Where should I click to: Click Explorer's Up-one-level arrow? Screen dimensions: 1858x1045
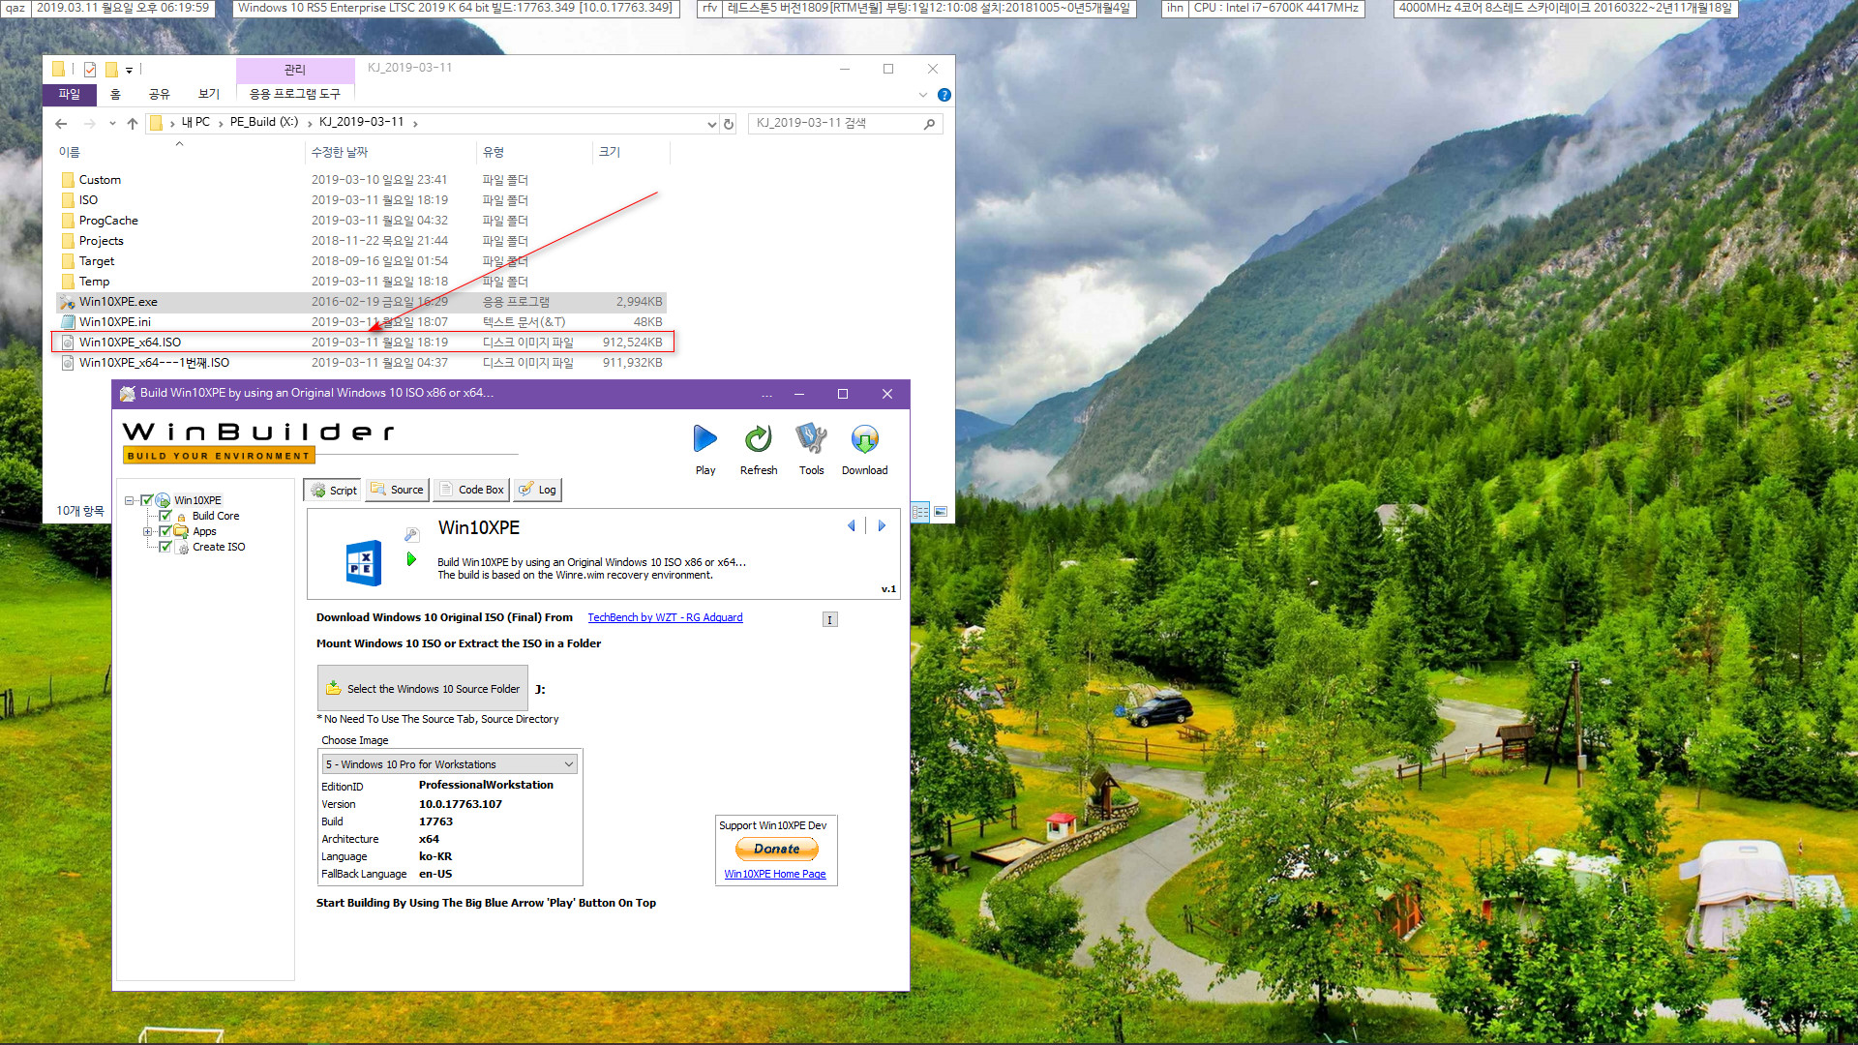[133, 123]
